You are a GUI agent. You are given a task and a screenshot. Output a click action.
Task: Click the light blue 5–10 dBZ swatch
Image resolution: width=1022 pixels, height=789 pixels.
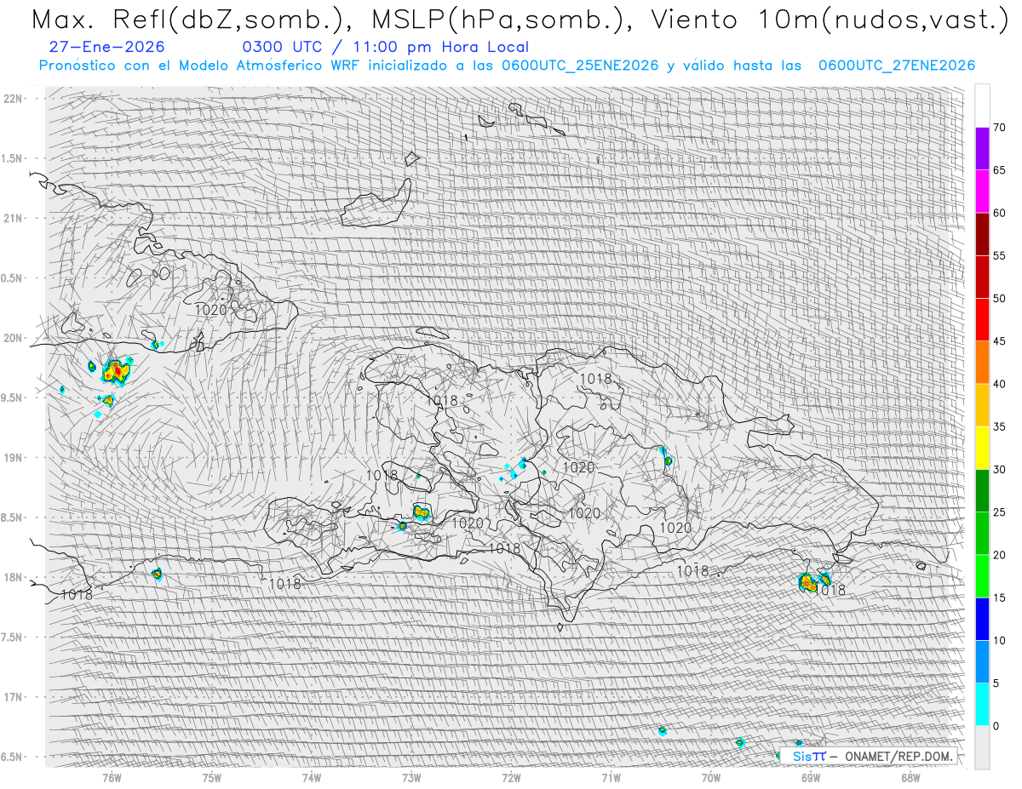click(x=982, y=661)
